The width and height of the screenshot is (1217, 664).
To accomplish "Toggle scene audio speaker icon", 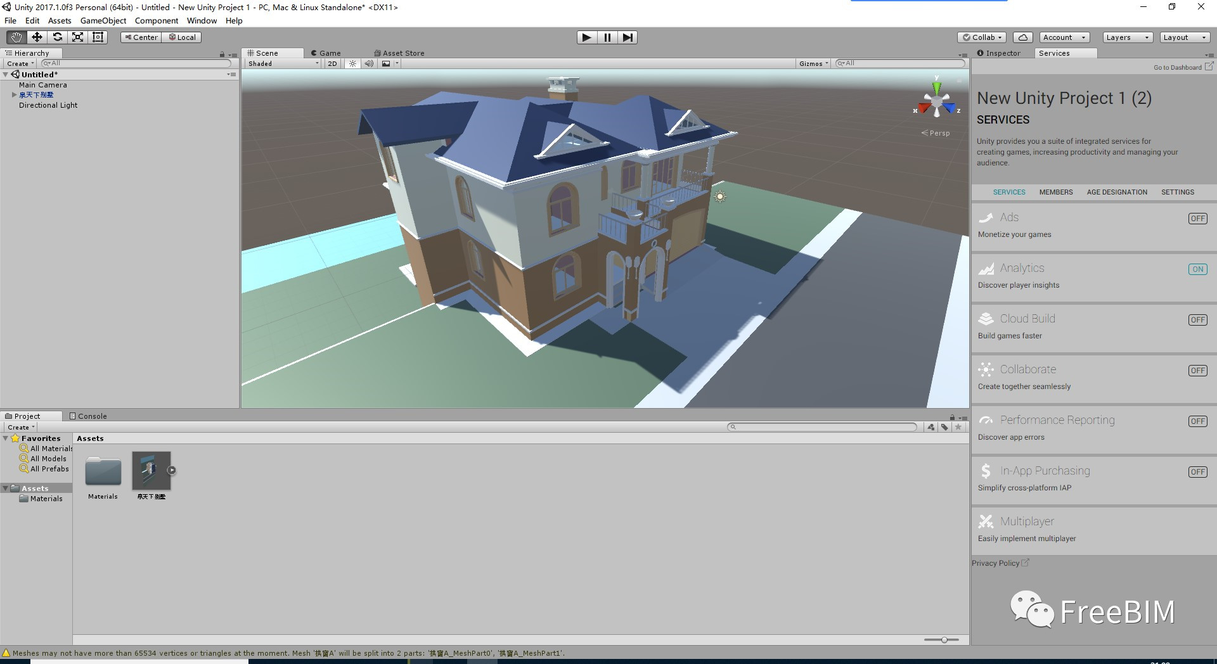I will [x=369, y=63].
